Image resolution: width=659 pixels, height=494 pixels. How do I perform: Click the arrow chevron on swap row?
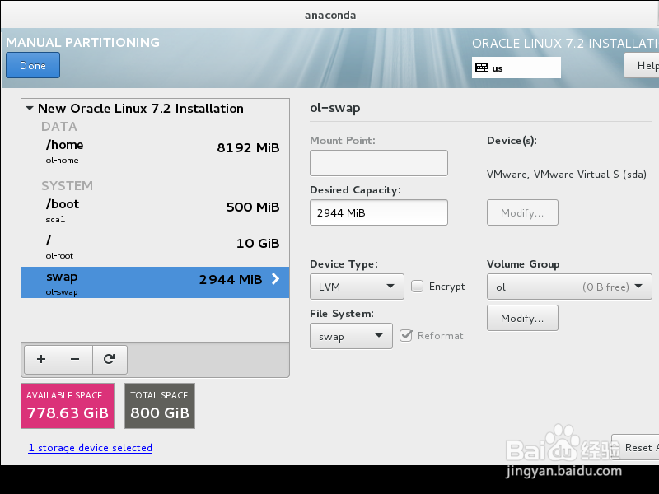click(275, 279)
